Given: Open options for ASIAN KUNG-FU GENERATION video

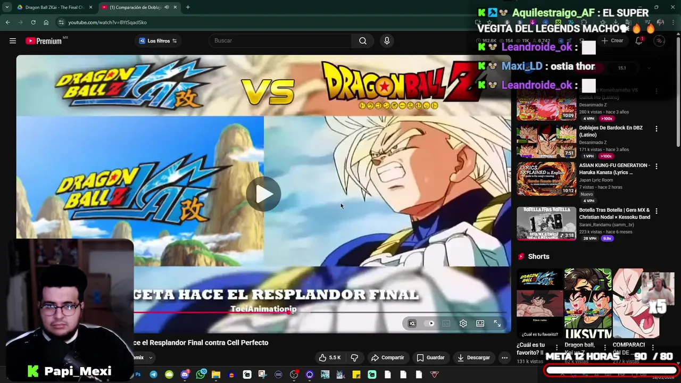Looking at the screenshot, I should pos(656,166).
